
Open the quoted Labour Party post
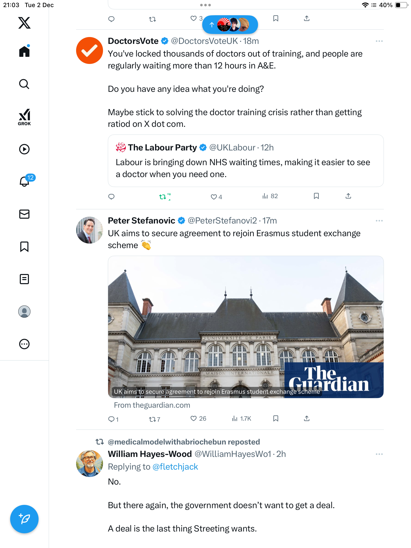tap(246, 161)
